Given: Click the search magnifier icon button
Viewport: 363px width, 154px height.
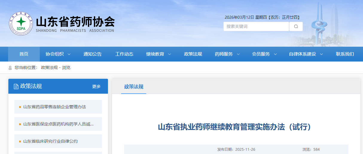Looking at the screenshot, I should (296, 26).
